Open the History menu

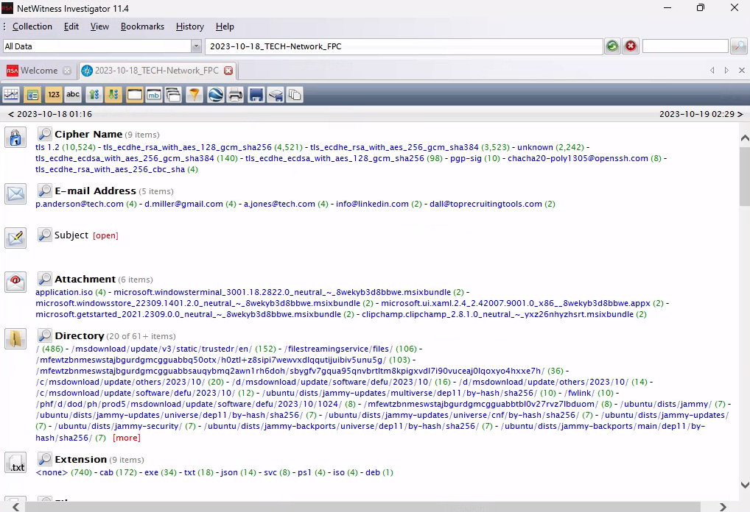click(x=189, y=26)
